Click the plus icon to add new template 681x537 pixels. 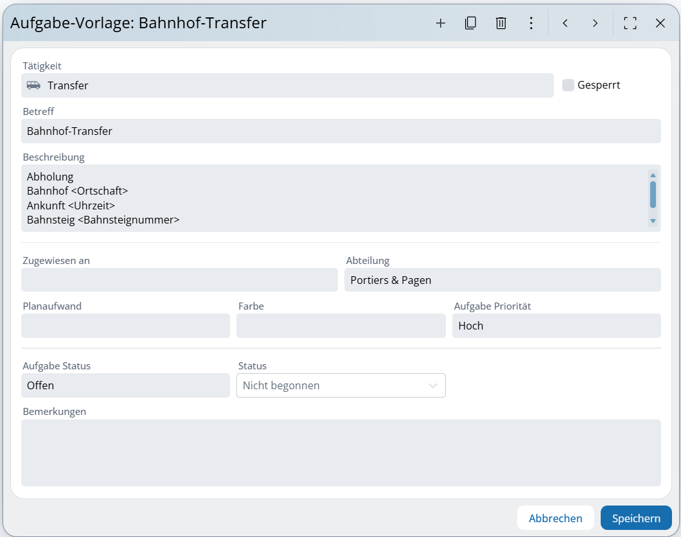click(441, 23)
